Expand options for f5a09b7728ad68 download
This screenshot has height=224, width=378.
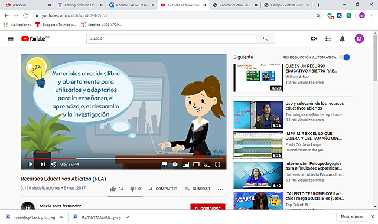pos(128,218)
